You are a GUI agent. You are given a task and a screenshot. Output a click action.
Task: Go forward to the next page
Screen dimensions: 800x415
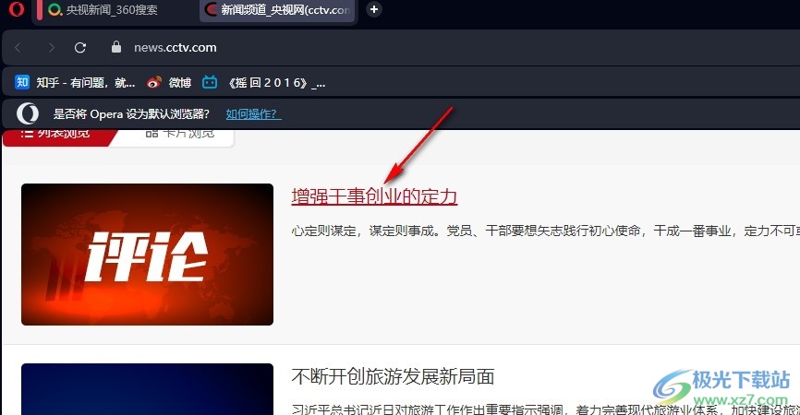tap(51, 47)
